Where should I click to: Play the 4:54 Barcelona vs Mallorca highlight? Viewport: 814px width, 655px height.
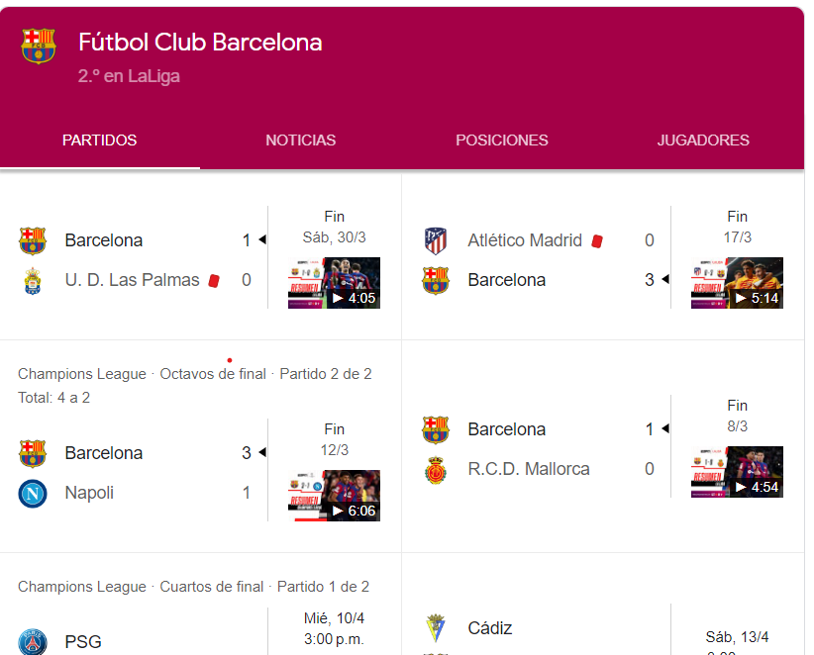tap(737, 471)
